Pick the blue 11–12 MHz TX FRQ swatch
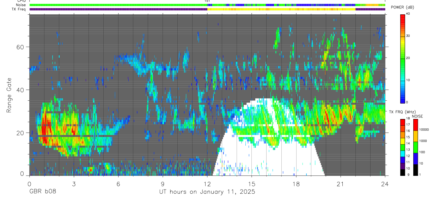 click(403, 160)
